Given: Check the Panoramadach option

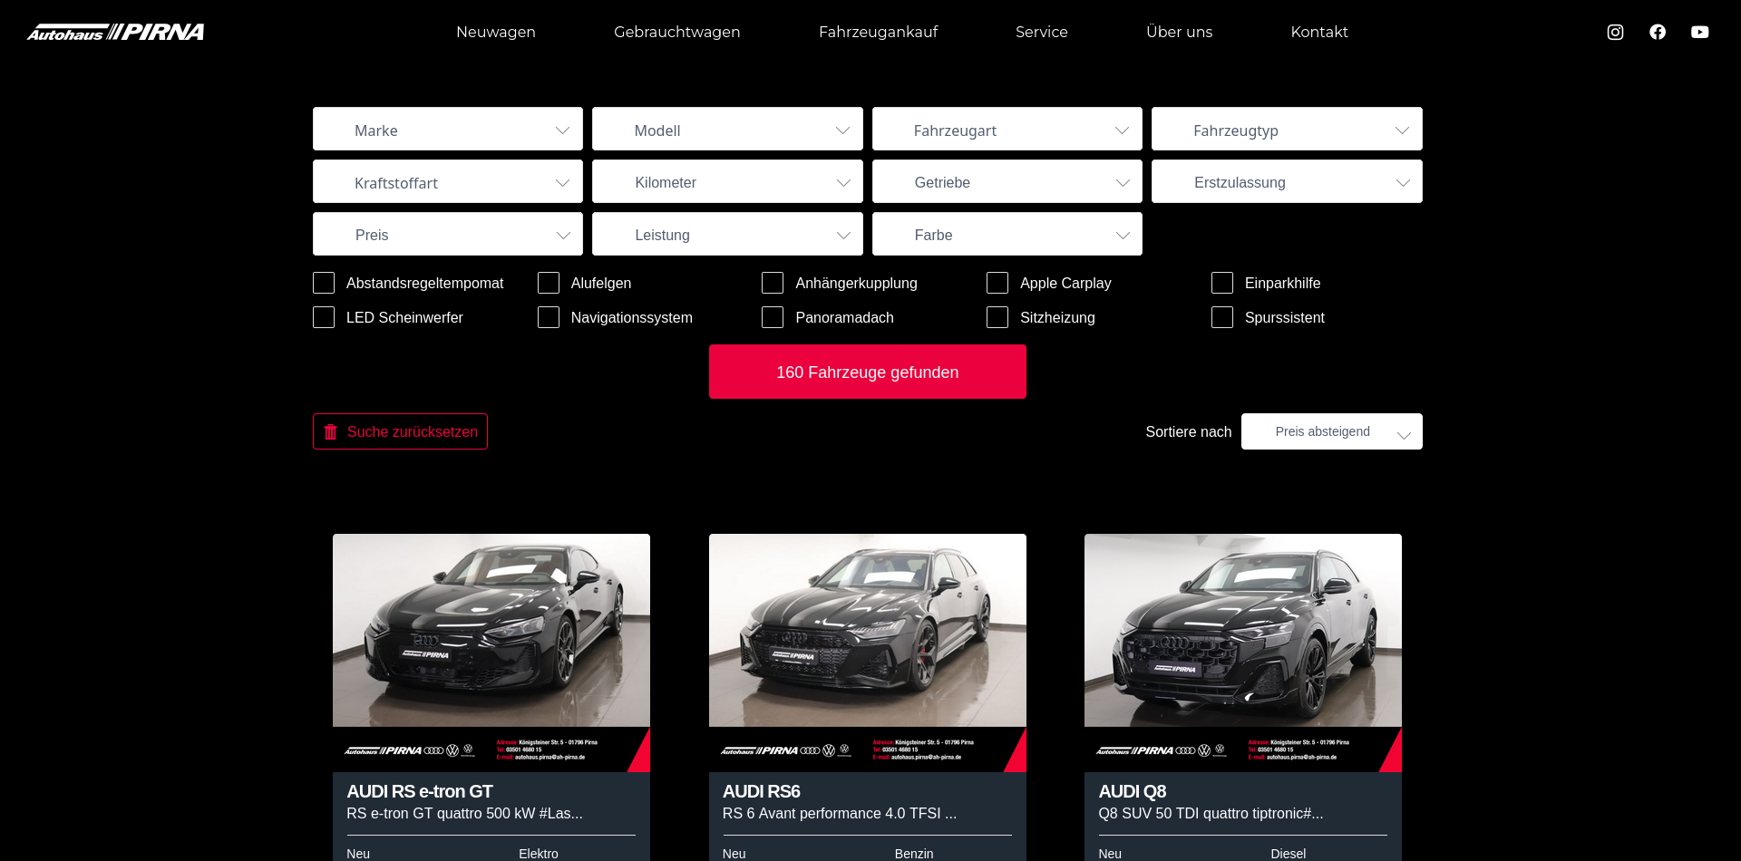Looking at the screenshot, I should pos(773,317).
